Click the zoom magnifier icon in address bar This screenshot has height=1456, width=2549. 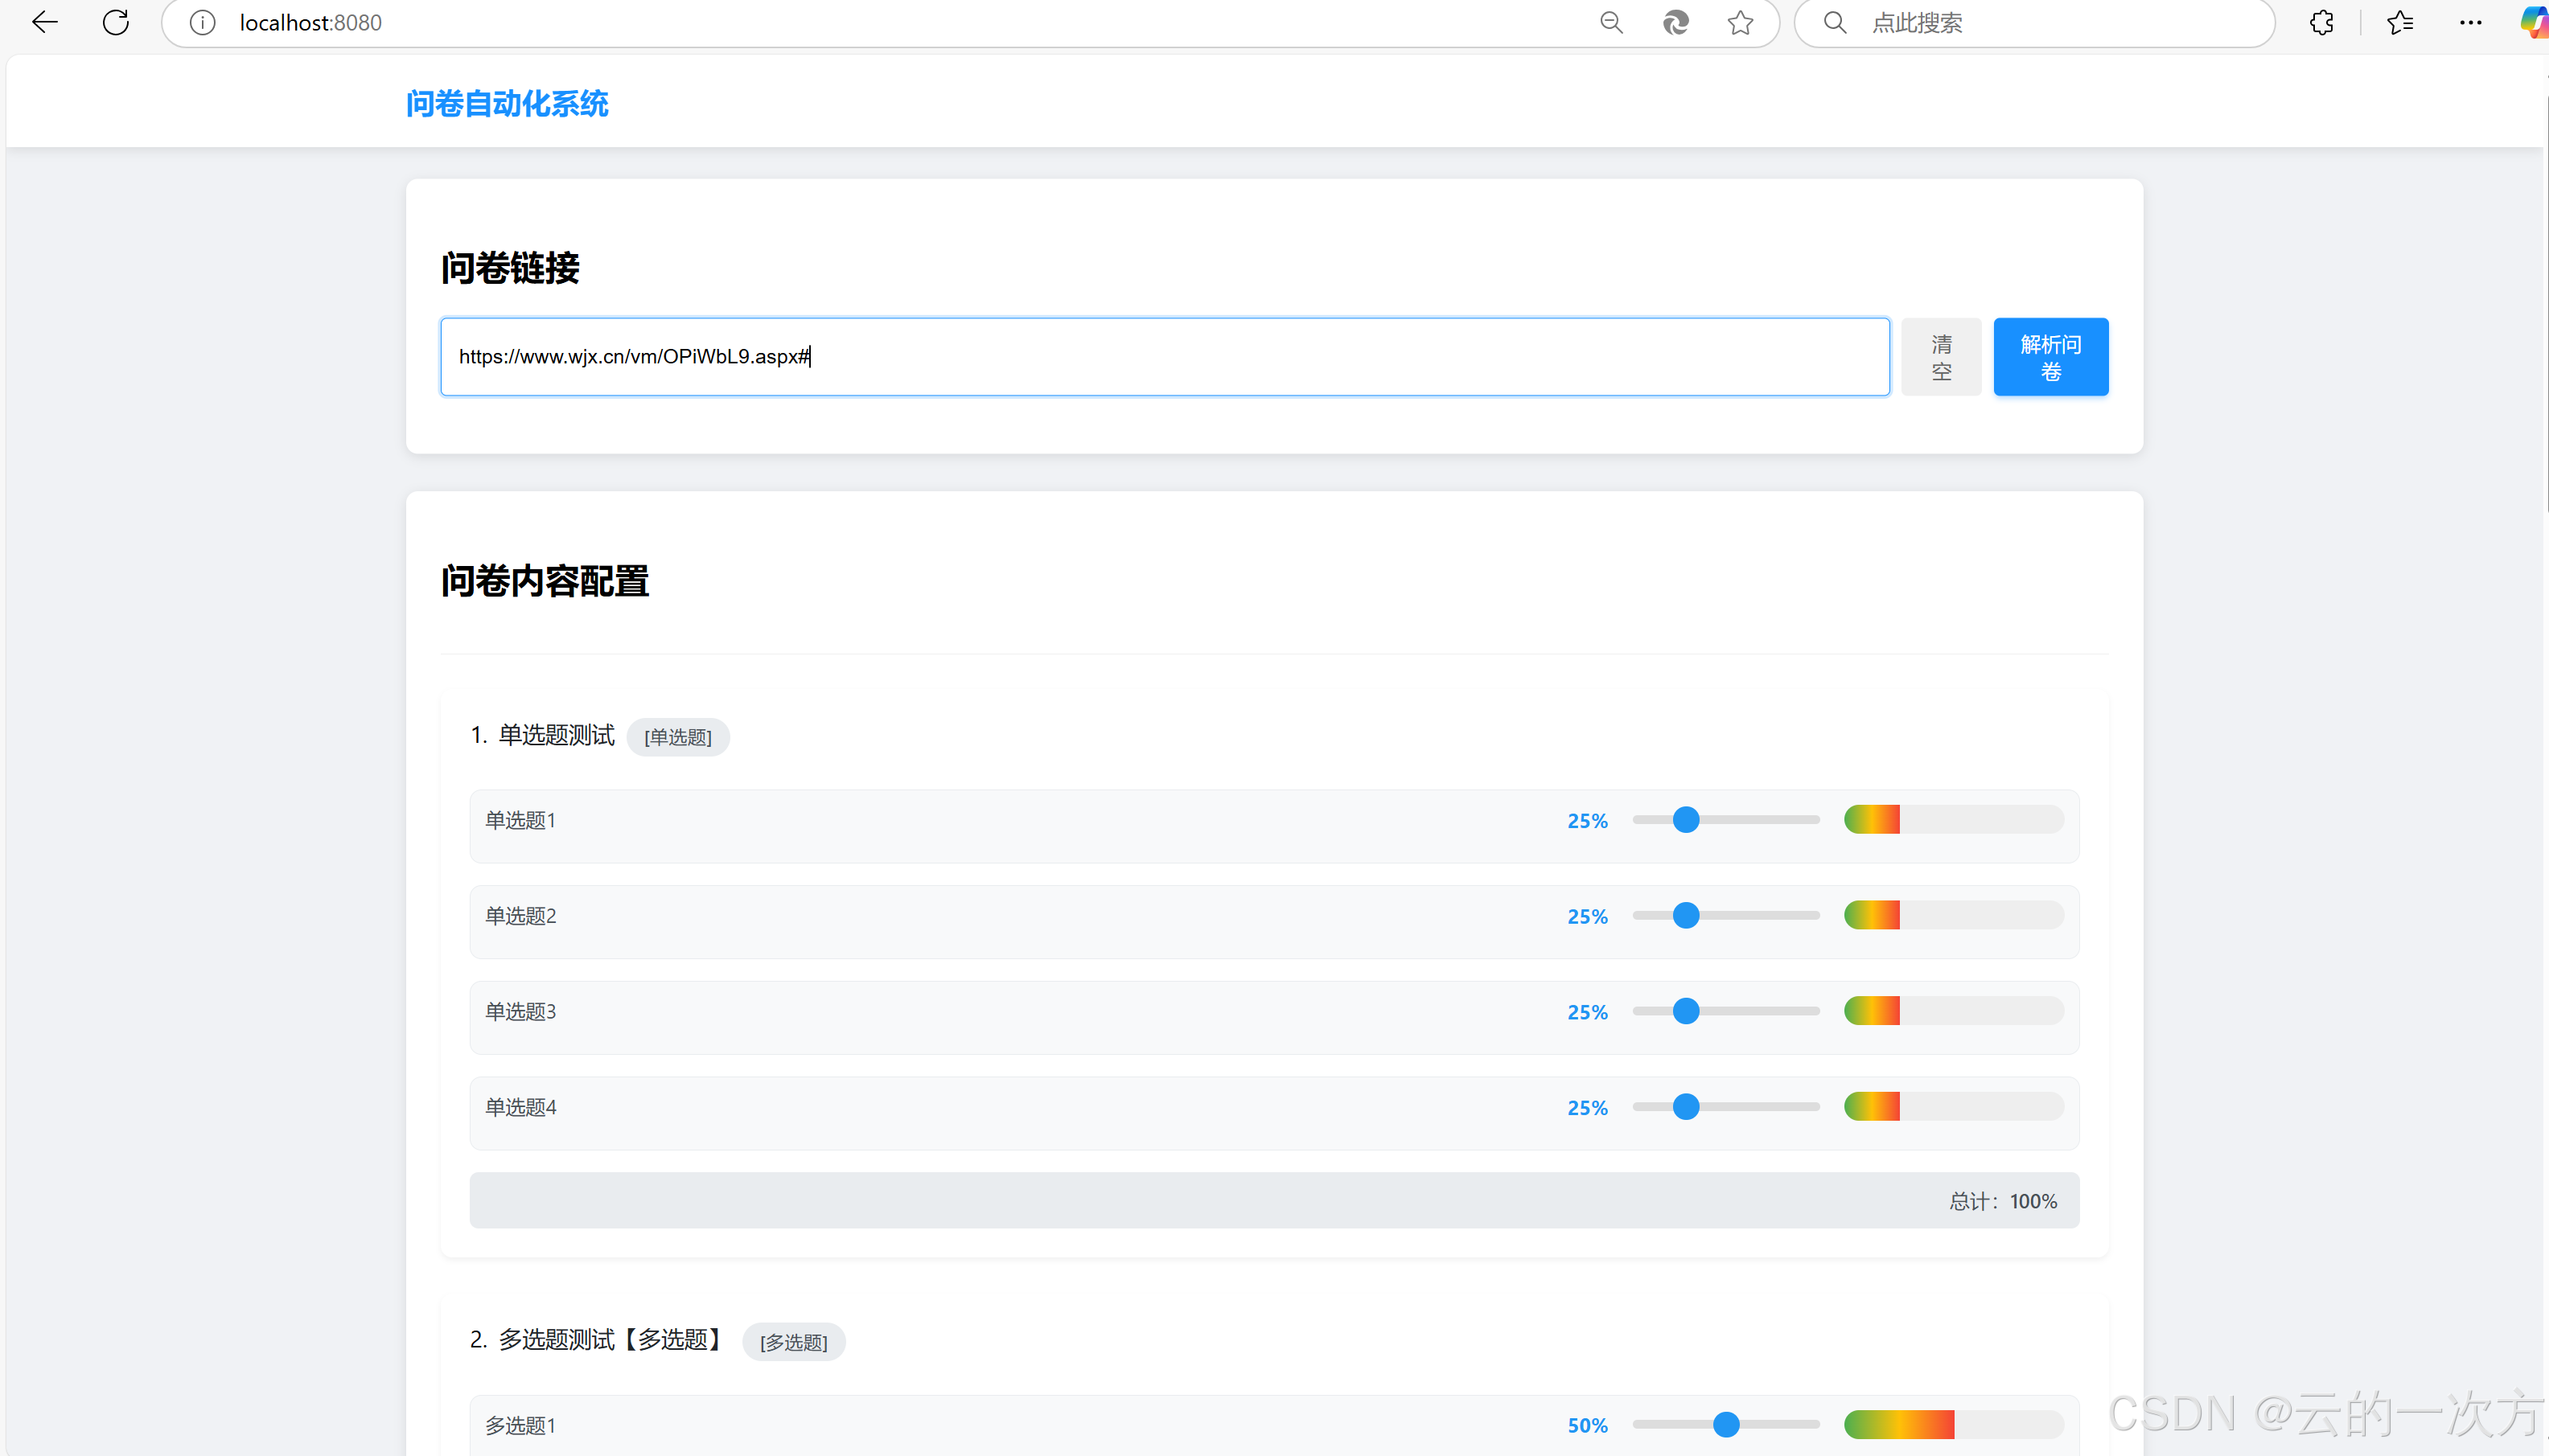[x=1610, y=22]
